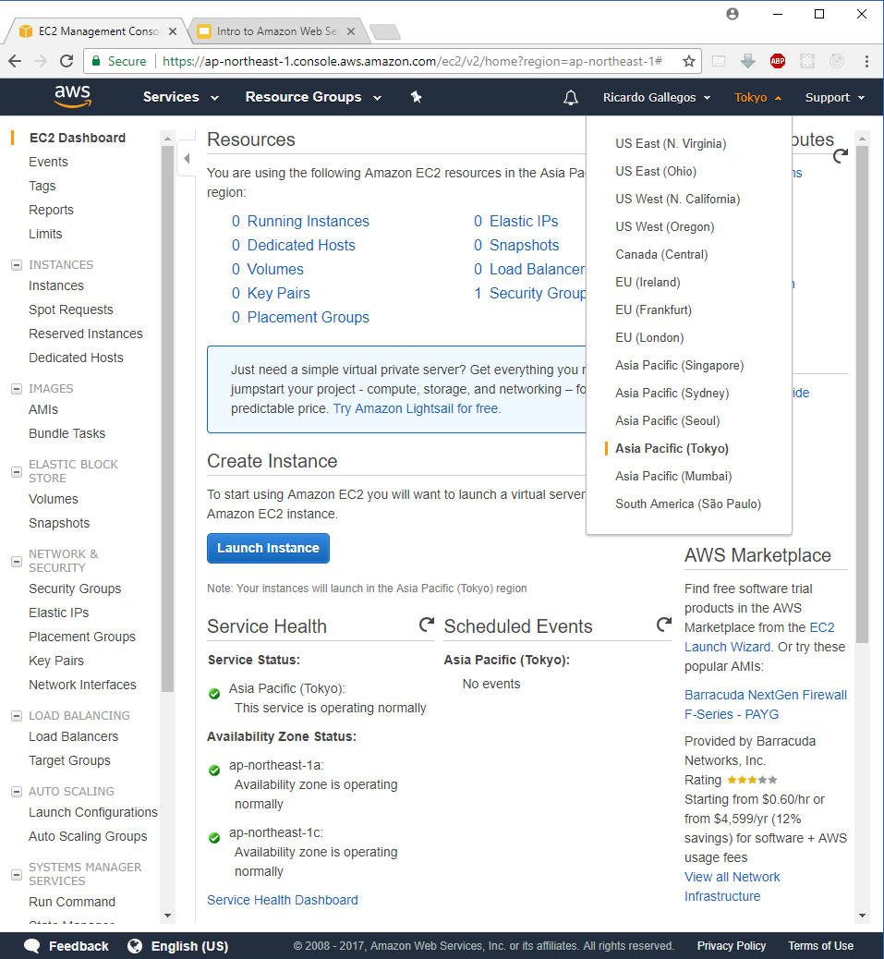This screenshot has height=959, width=884.
Task: Click the globe language icon
Action: (135, 946)
